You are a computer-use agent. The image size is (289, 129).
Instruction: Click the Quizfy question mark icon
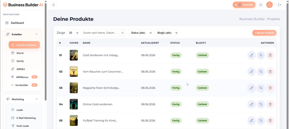pos(13,61)
